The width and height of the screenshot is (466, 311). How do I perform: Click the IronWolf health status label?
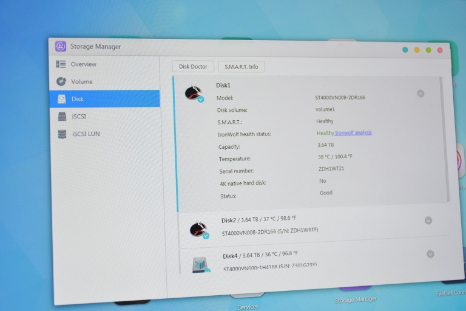point(245,134)
